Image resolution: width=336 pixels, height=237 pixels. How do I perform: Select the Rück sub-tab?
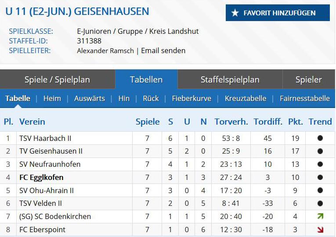coord(151,98)
